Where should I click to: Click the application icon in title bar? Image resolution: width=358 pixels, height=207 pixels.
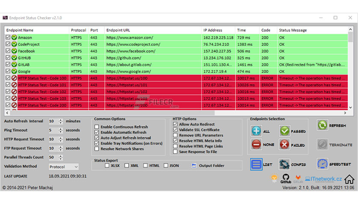(5, 18)
